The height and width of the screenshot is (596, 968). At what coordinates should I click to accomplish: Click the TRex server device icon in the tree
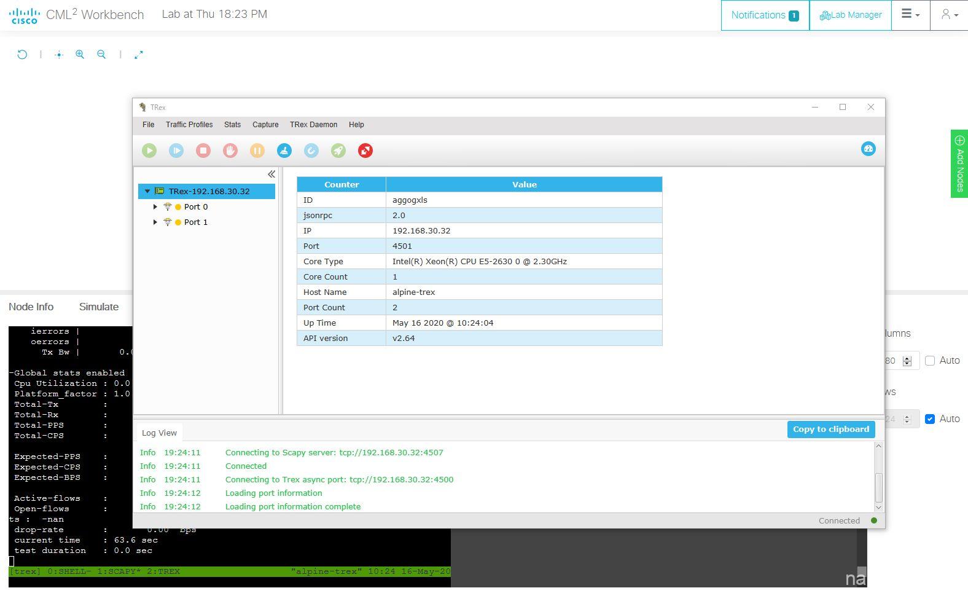pyautogui.click(x=160, y=191)
